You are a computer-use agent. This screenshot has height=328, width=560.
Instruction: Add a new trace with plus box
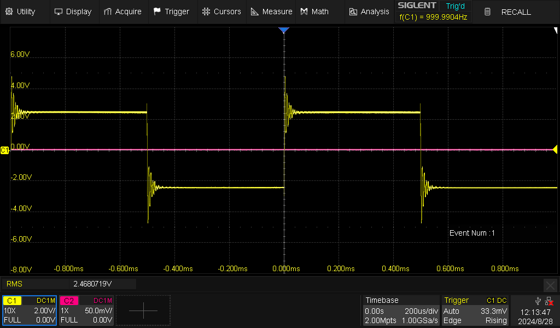(x=143, y=311)
